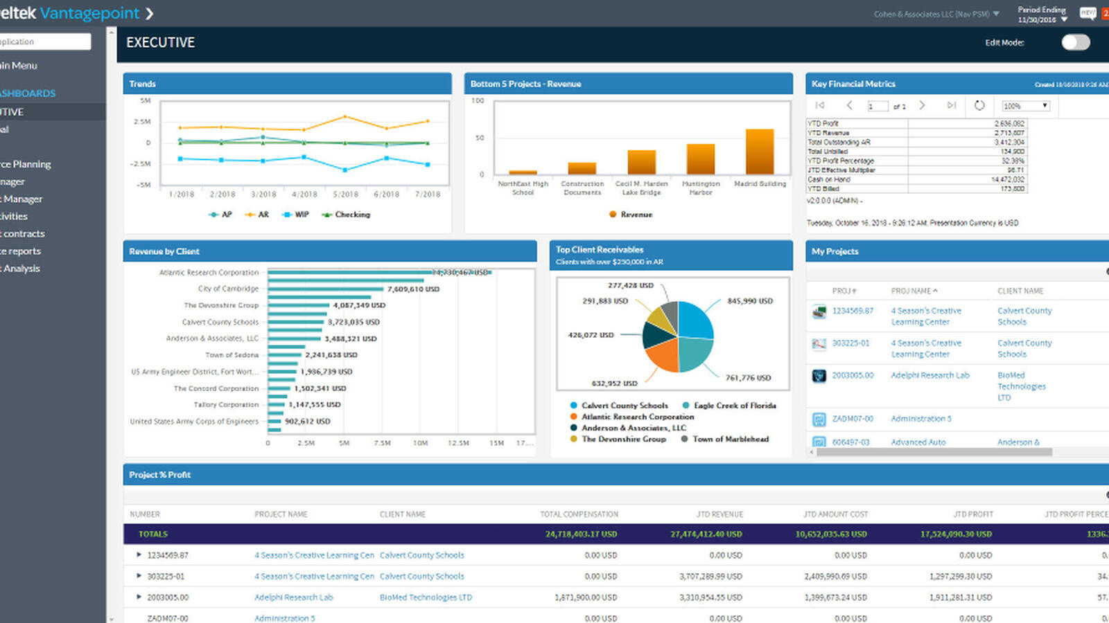Screen dimensions: 1109x623
Task: Open Adelphi Research Lab in Project % Profit table
Action: (x=293, y=597)
